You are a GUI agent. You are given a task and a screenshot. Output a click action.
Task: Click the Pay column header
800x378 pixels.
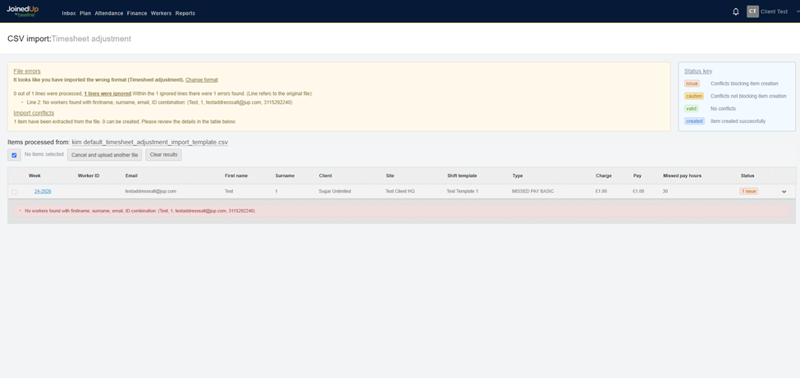click(x=638, y=176)
